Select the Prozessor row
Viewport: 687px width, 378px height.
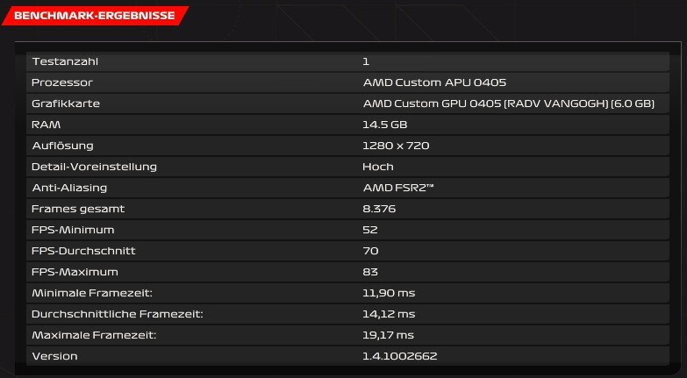pos(347,82)
